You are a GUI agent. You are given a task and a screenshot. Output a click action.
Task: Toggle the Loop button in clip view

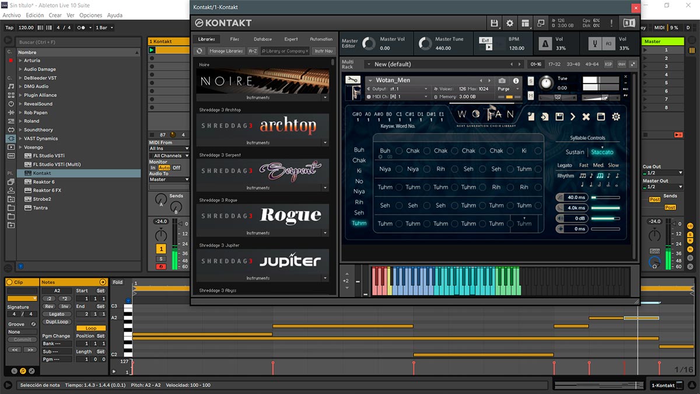[x=91, y=328]
